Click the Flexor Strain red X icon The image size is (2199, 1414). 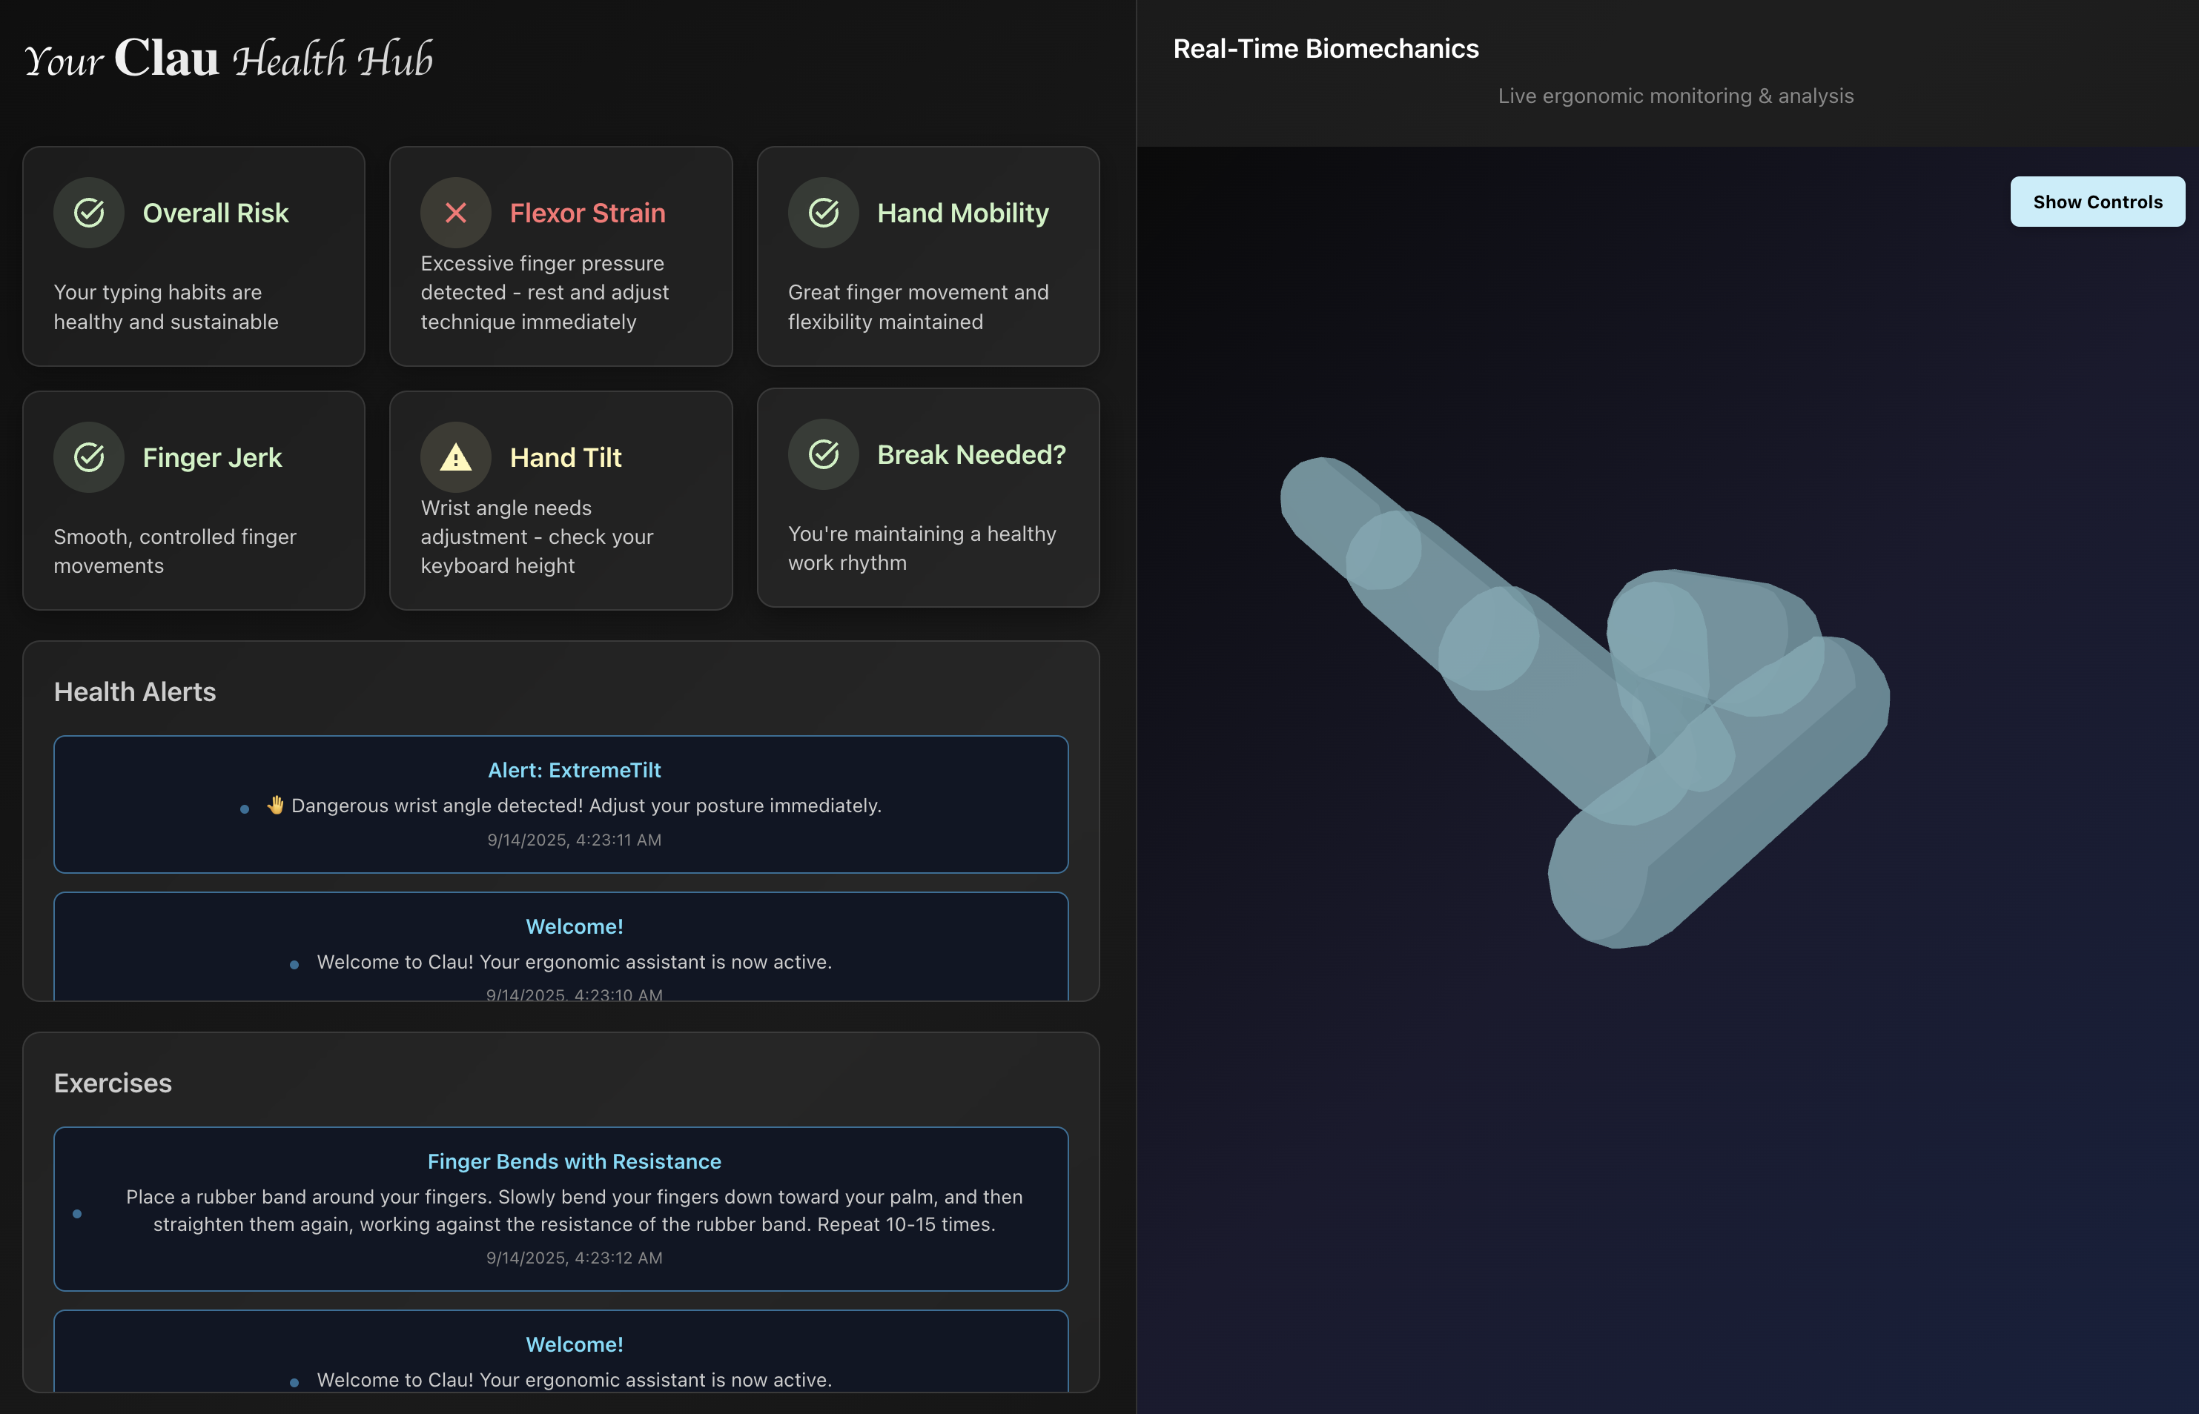[x=456, y=213]
